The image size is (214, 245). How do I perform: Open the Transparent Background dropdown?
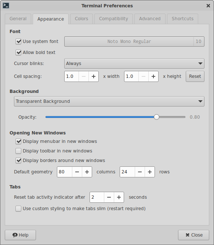click(109, 101)
